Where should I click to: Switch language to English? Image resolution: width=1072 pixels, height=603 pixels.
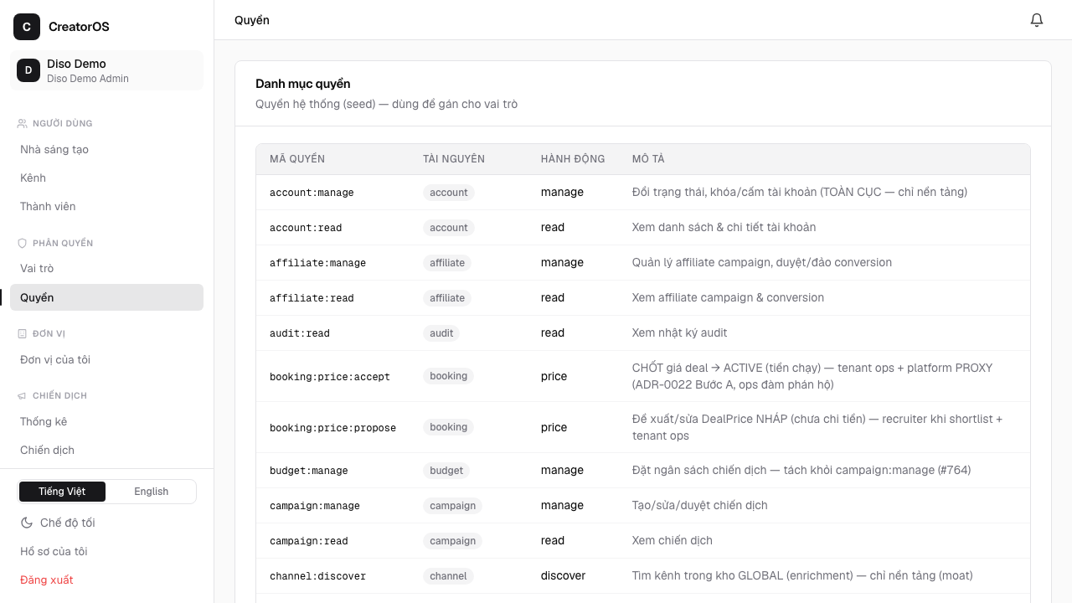pyautogui.click(x=152, y=492)
